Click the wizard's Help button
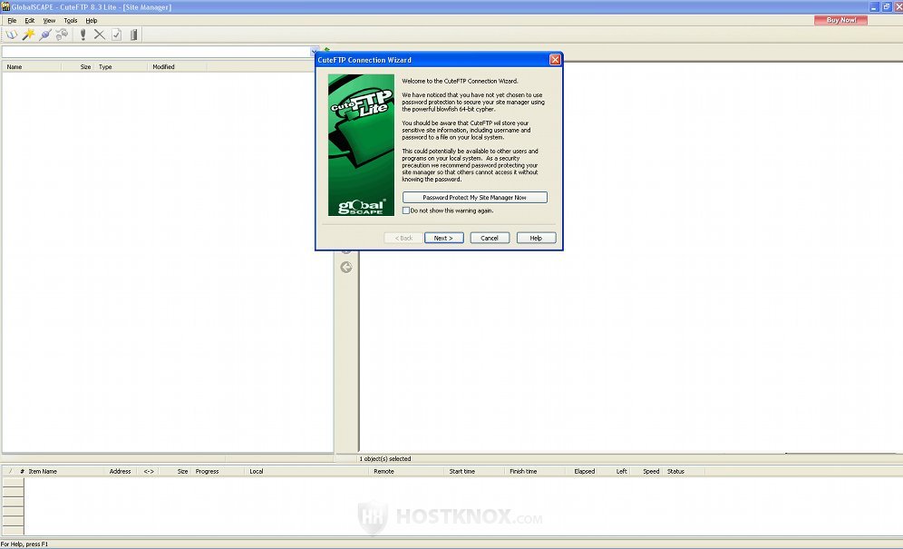Viewport: 903px width, 549px height. [536, 238]
